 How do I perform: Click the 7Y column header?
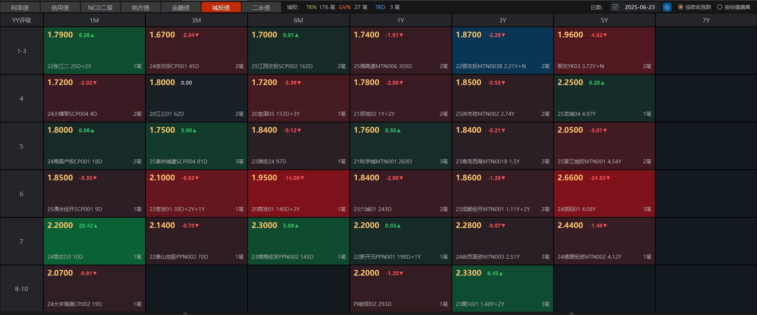point(706,20)
